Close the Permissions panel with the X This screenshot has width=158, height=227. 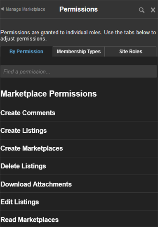[x=153, y=10]
